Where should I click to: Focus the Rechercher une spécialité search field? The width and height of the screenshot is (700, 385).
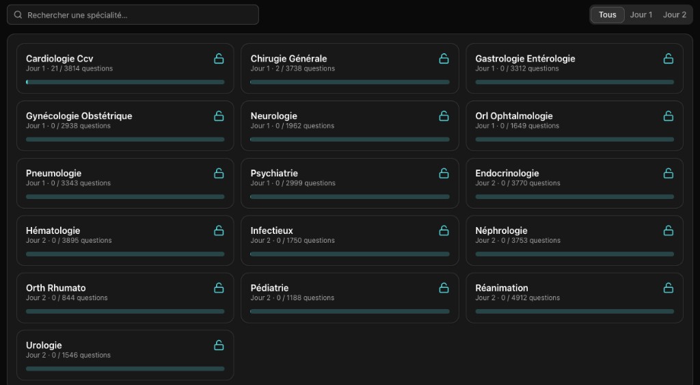133,15
